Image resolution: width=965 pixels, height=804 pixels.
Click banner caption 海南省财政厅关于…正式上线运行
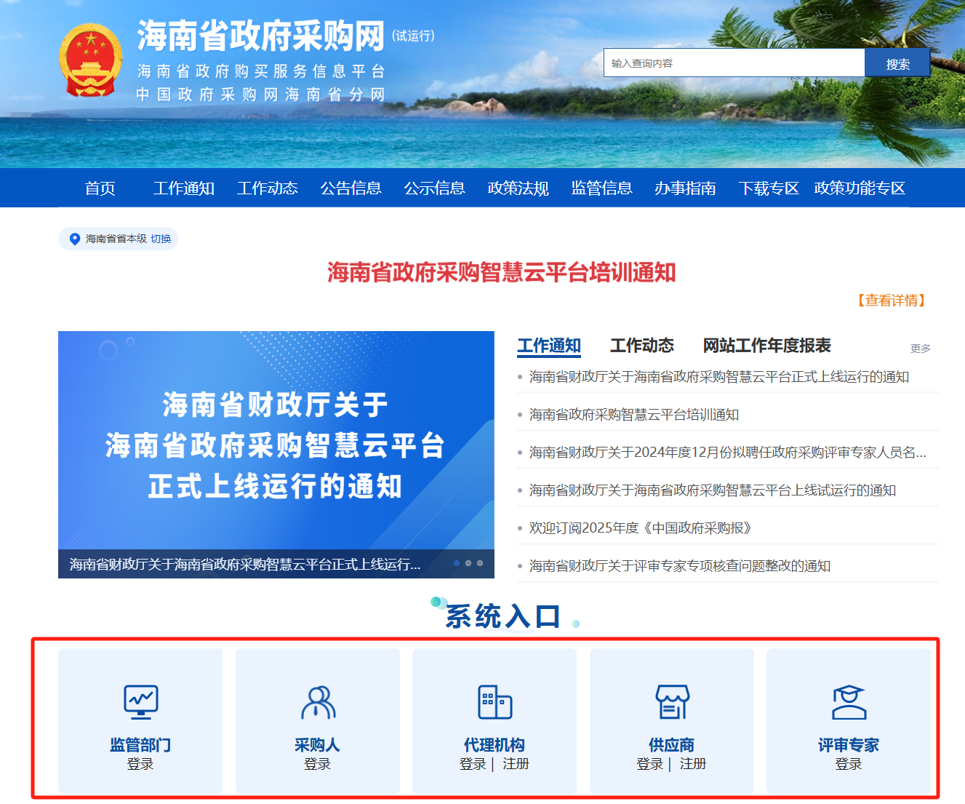[245, 565]
